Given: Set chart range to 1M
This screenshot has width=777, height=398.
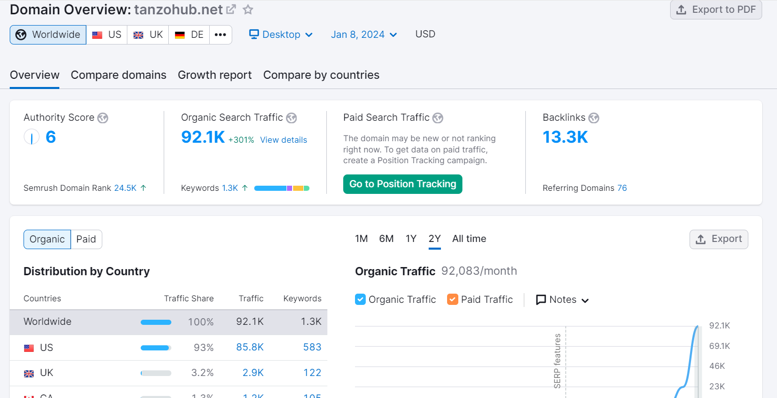Looking at the screenshot, I should pos(362,239).
